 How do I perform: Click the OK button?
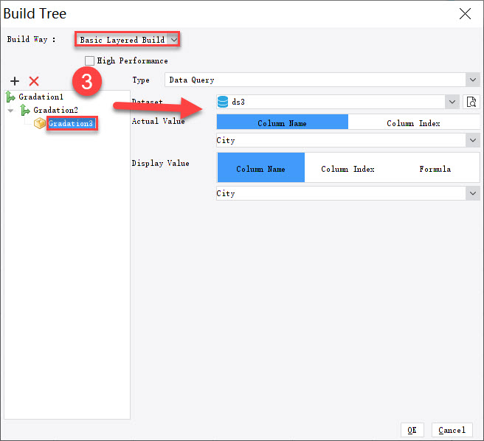click(x=412, y=430)
